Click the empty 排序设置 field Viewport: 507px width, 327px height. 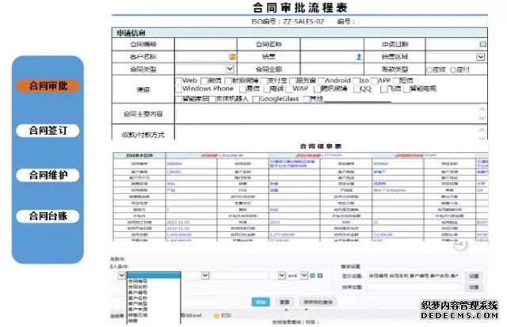tap(414, 287)
